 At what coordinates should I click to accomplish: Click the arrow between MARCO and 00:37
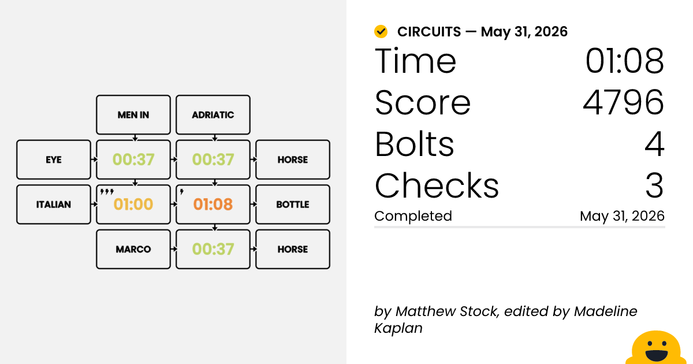coord(173,250)
